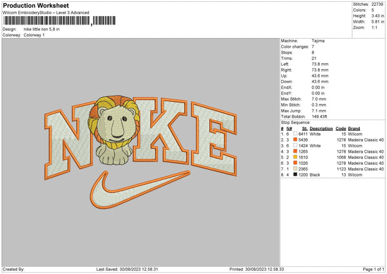Click "Printed: 30/08/2023 12:58:33" text
The image size is (387, 274).
point(257,269)
